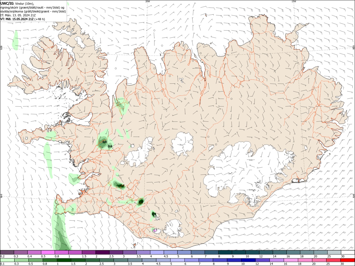Viewport: 355px width, 266px height.
Task: Select the top-row legend swatch above 8
Action: pos(225,252)
